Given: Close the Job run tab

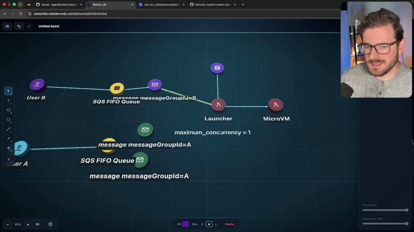Looking at the screenshot, I should pyautogui.click(x=183, y=5).
